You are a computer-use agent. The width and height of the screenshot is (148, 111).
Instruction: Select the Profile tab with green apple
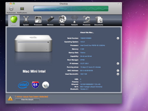click(x=14, y=21)
